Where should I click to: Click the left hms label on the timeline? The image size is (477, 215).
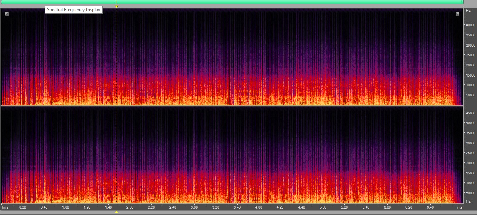(x=5, y=207)
